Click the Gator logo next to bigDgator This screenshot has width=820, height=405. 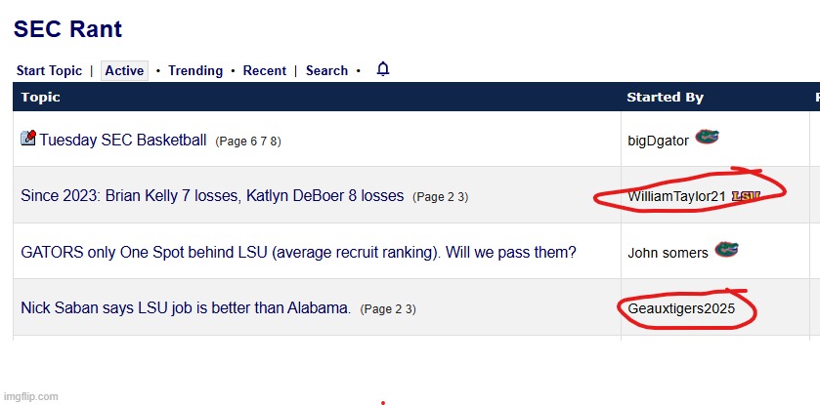pyautogui.click(x=707, y=138)
